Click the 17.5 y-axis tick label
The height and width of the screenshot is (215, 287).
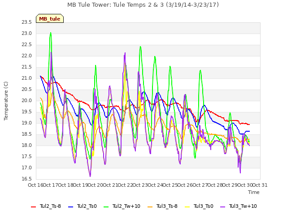(x=27, y=156)
